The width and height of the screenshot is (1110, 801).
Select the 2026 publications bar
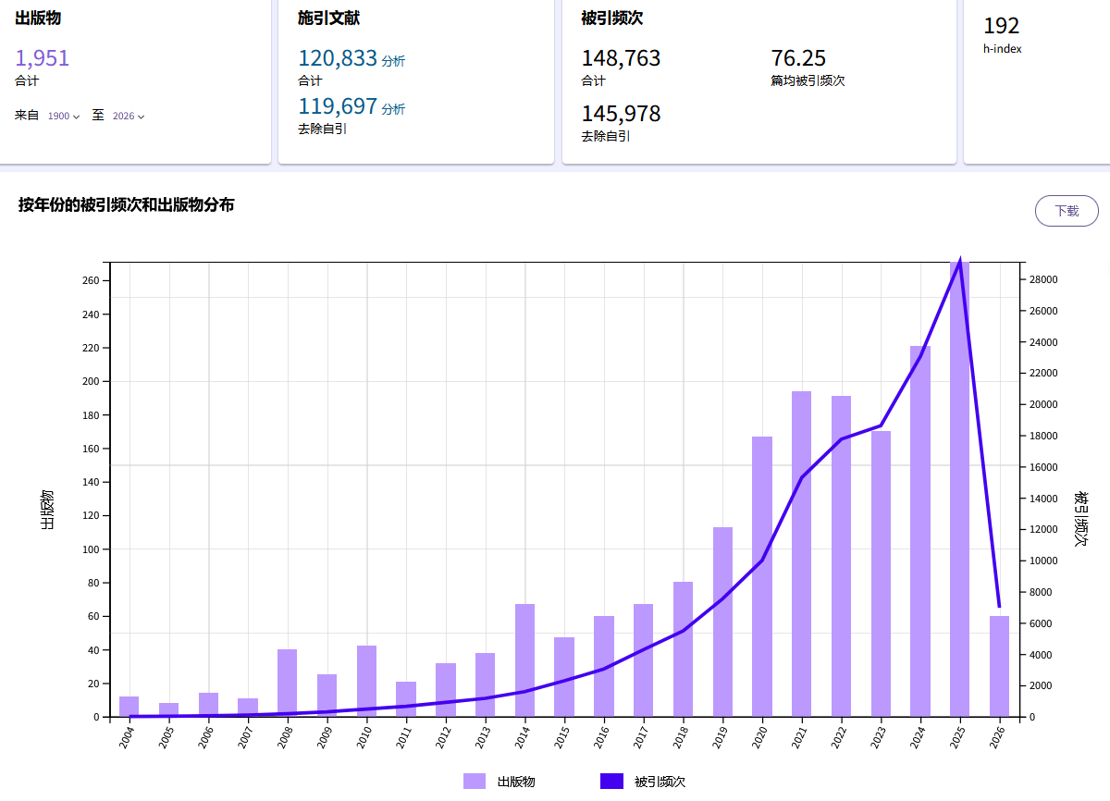click(x=999, y=666)
